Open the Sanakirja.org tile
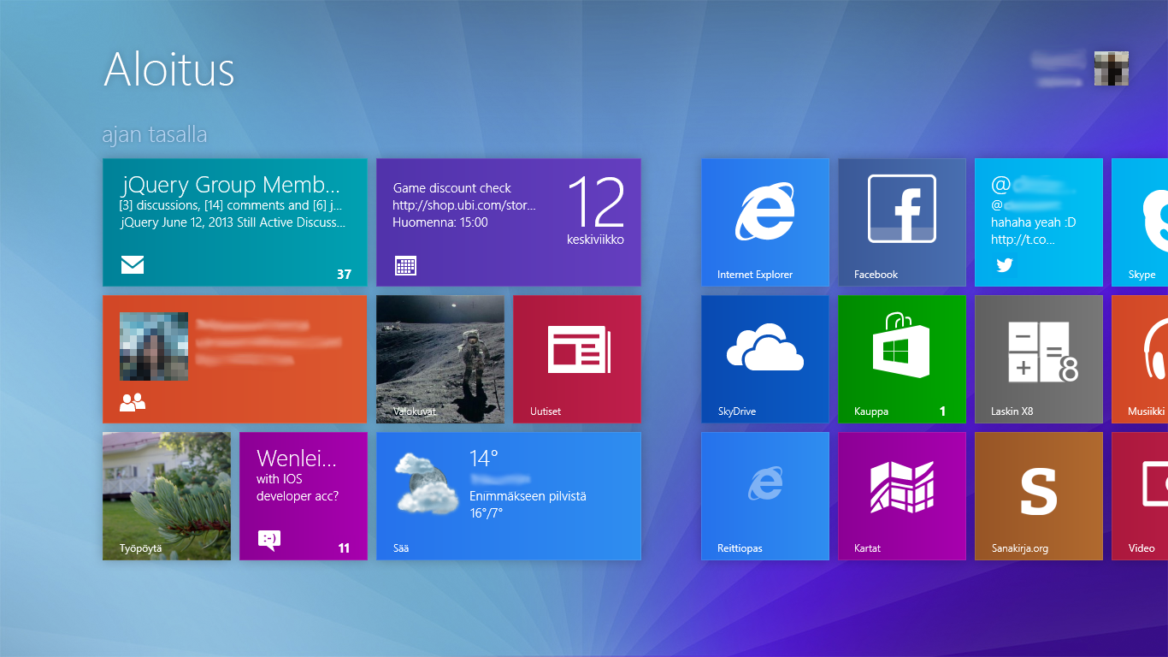 (1039, 496)
